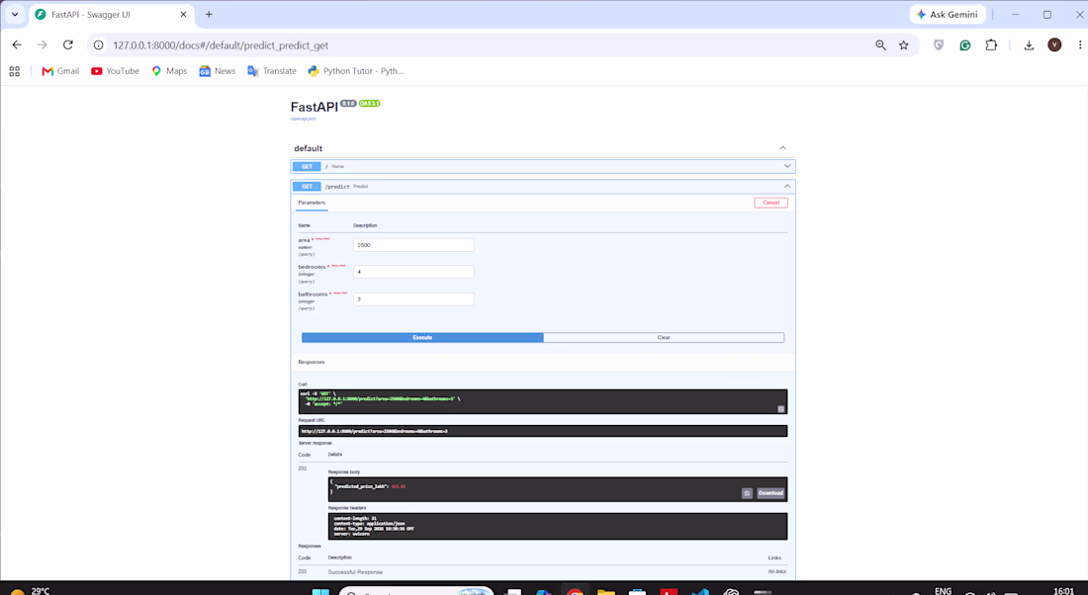Open the Chrome three-dot menu
Viewport: 1088px width, 595px height.
point(1080,45)
